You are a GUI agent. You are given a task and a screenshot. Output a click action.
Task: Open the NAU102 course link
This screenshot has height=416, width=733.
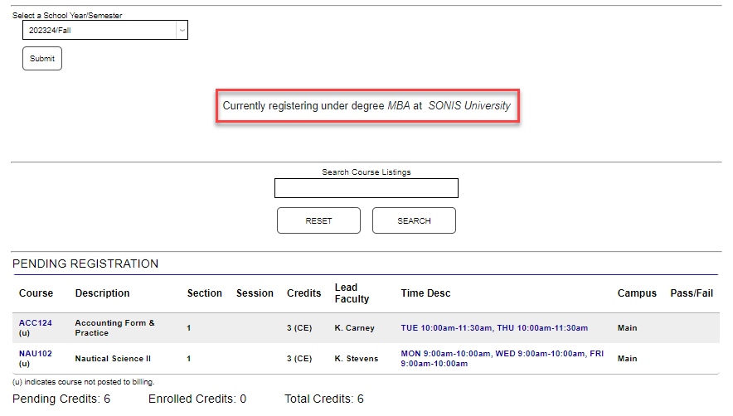coord(35,354)
